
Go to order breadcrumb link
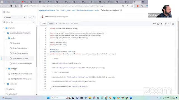click(97, 10)
